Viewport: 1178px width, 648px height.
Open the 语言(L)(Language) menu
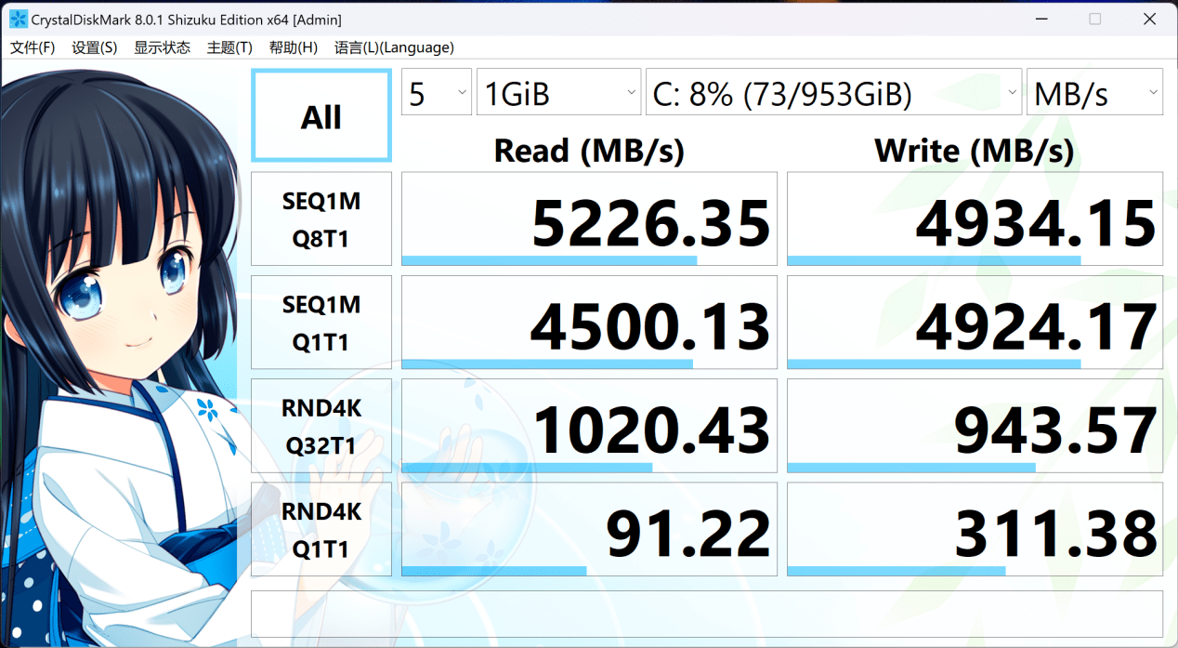(394, 47)
